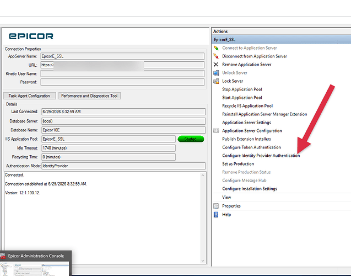Click the Disconnect from Application Server icon

[216, 56]
